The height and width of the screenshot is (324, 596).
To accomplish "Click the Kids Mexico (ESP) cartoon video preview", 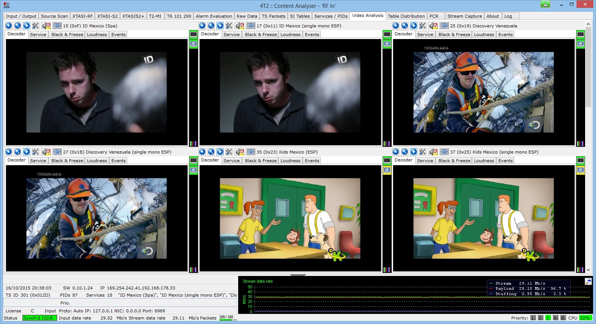I will tap(290, 218).
